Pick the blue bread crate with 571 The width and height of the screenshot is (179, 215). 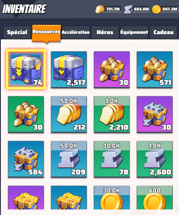(x=155, y=70)
